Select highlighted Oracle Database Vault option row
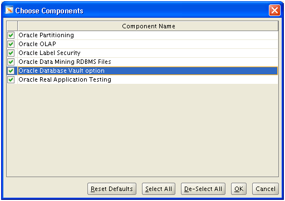The height and width of the screenshot is (201, 285). 148,71
